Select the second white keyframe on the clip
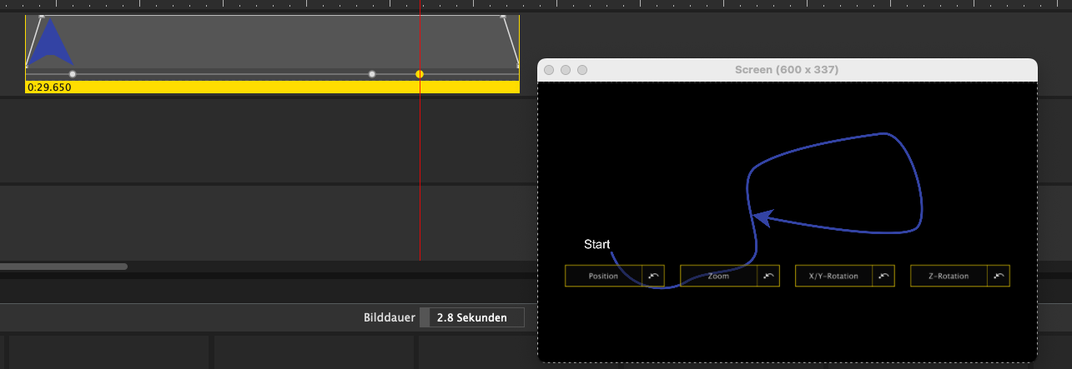 pyautogui.click(x=372, y=74)
